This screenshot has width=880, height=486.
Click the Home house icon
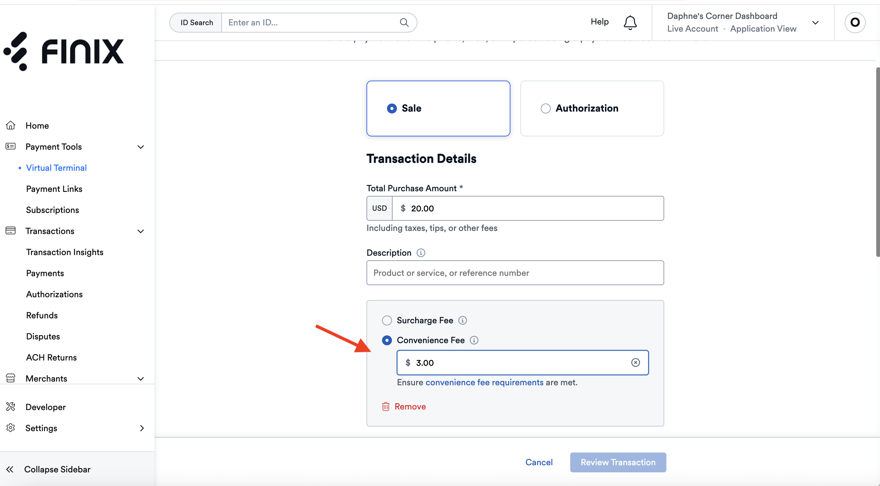pyautogui.click(x=11, y=125)
